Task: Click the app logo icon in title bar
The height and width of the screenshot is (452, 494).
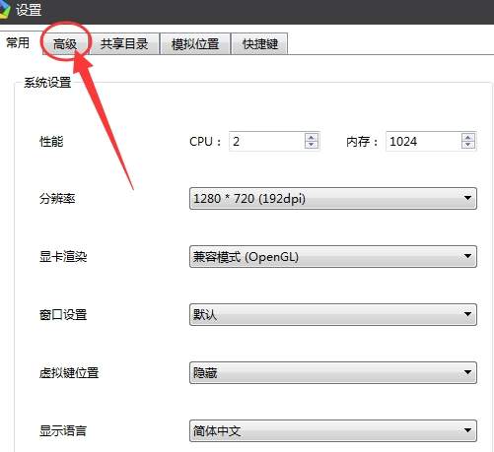Action: pos(5,9)
